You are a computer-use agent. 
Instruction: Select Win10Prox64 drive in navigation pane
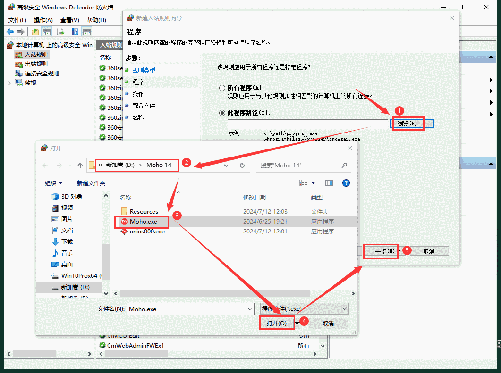tap(76, 276)
